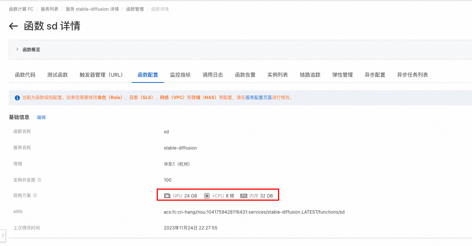Viewport: 472px width, 246px height.
Task: Click the ARN value starting with acs:fc:cn-hangzhou
Action: coord(254,212)
